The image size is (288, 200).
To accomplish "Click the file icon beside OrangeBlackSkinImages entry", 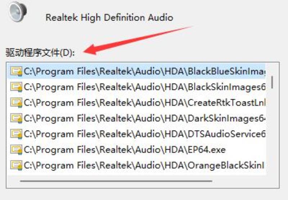I will (x=16, y=165).
